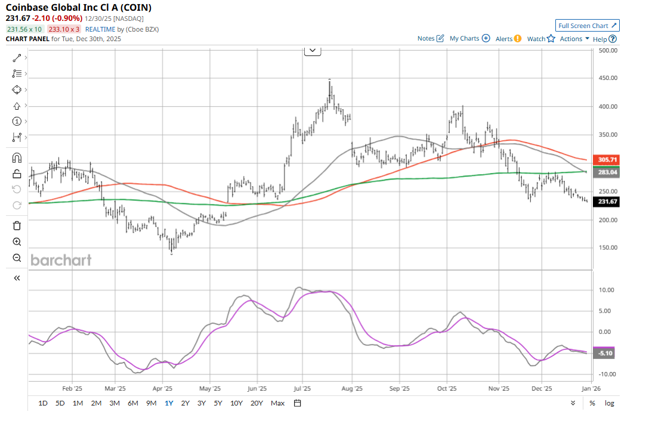The image size is (649, 424).
Task: Expand the chart panel top chevron
Action: click(x=313, y=51)
